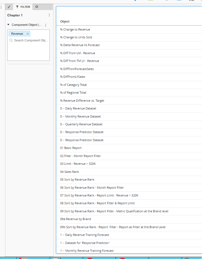Screen dimensions: 202x259
Task: Select the '% of Regional Total' row
Action: [x=73, y=93]
